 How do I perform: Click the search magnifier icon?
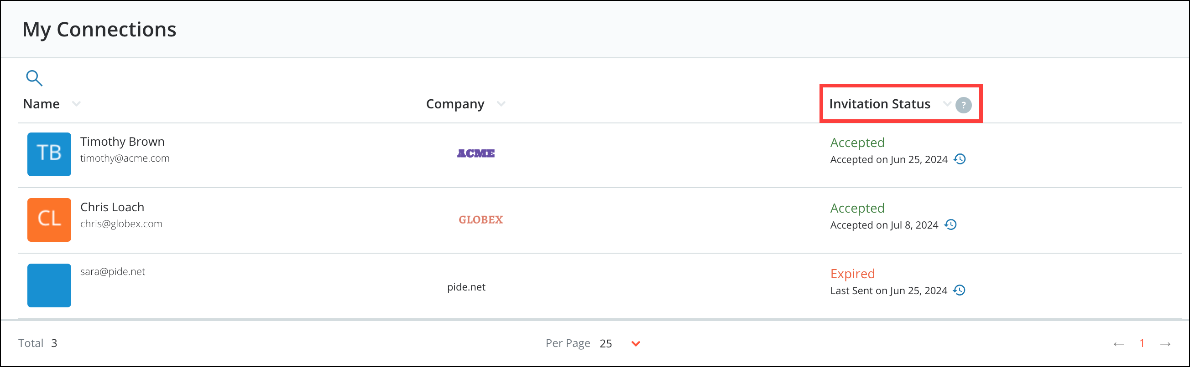coord(34,78)
